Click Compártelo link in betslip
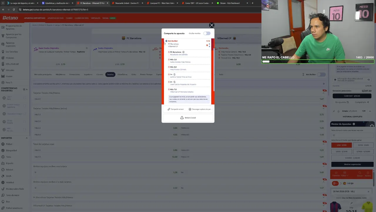 (362, 102)
